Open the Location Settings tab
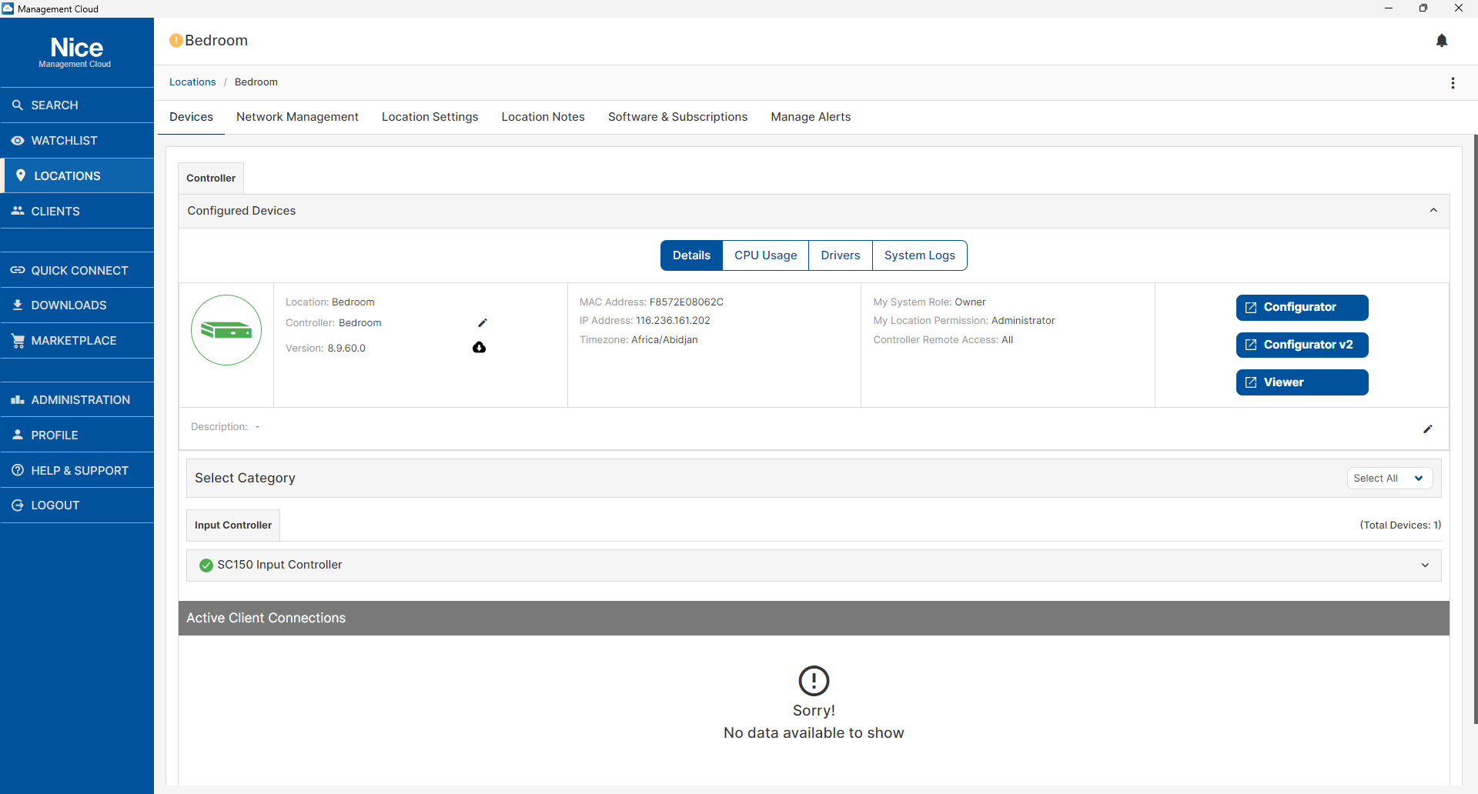 [x=430, y=117]
